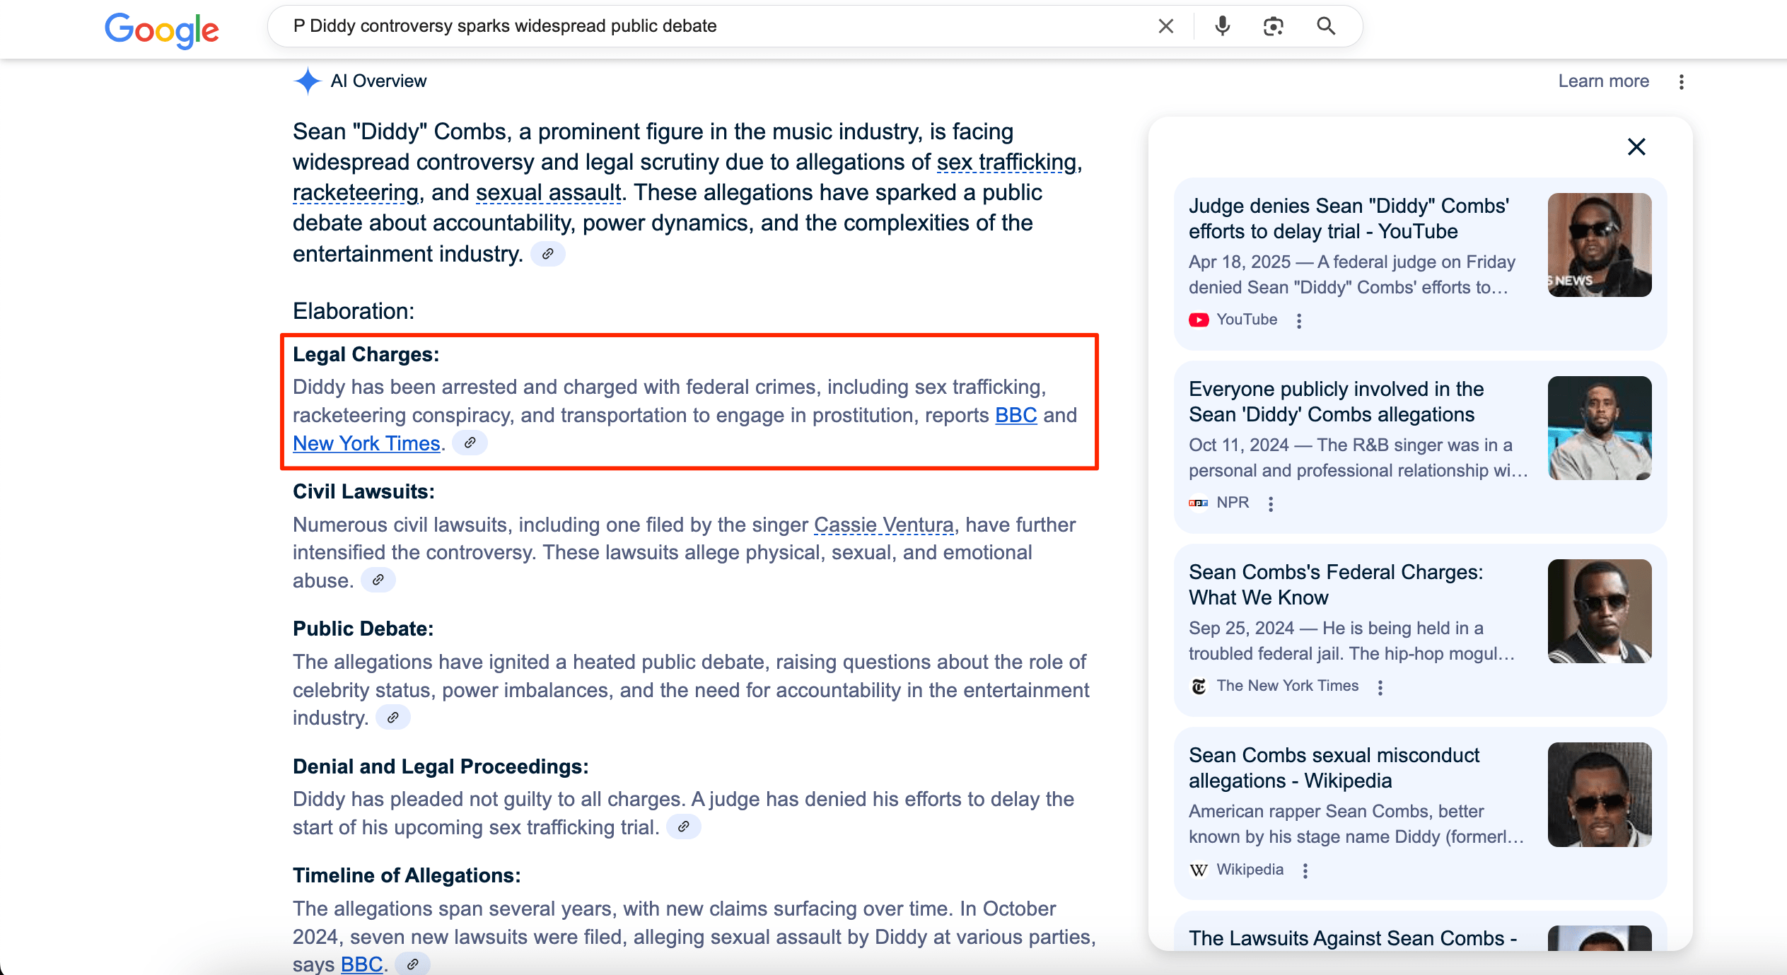Click the Learn more link
Screen dimensions: 1787x975
[1603, 81]
